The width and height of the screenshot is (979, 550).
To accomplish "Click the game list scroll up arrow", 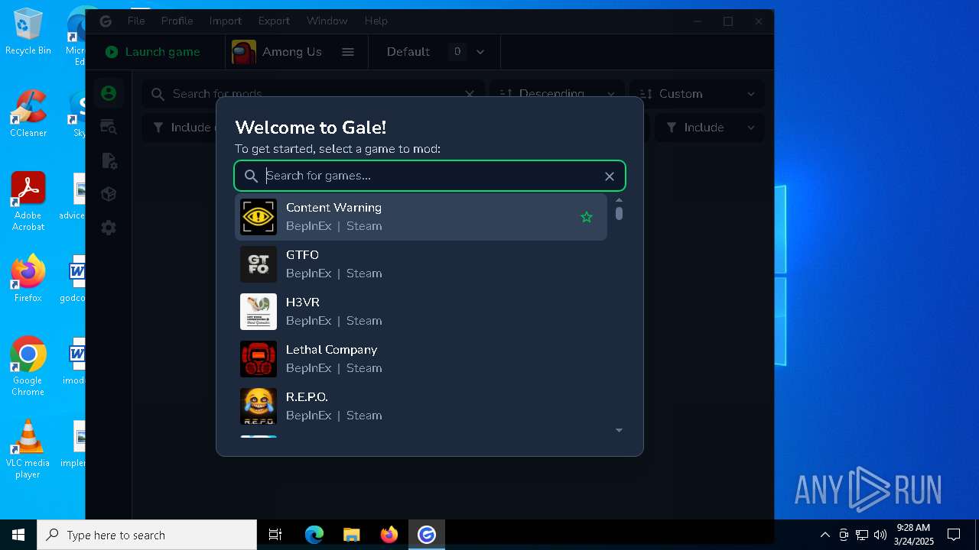I will (x=619, y=200).
